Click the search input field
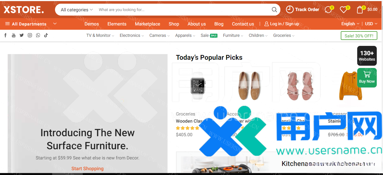Image resolution: width=383 pixels, height=175 pixels. pos(181,10)
